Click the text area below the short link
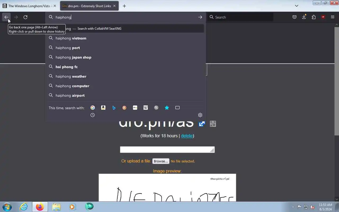Image resolution: width=339 pixels, height=212 pixels. point(167,150)
